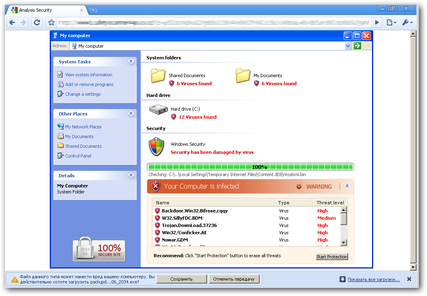Click Add or remove programs link

[x=89, y=84]
